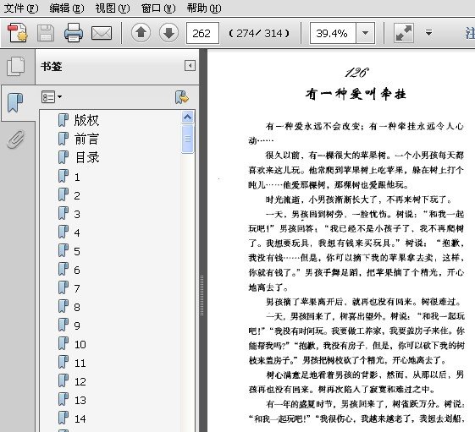This screenshot has width=475, height=432.
Task: Click the bookmark list scrollbar thumb
Action: click(x=188, y=139)
